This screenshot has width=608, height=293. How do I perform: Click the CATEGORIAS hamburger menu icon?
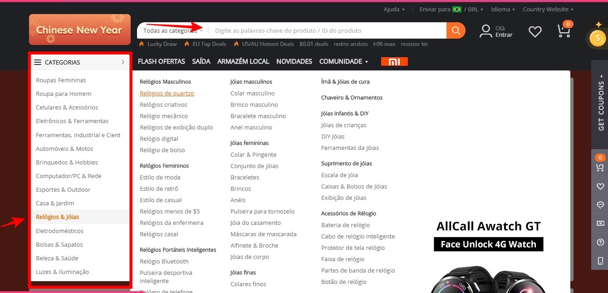38,62
